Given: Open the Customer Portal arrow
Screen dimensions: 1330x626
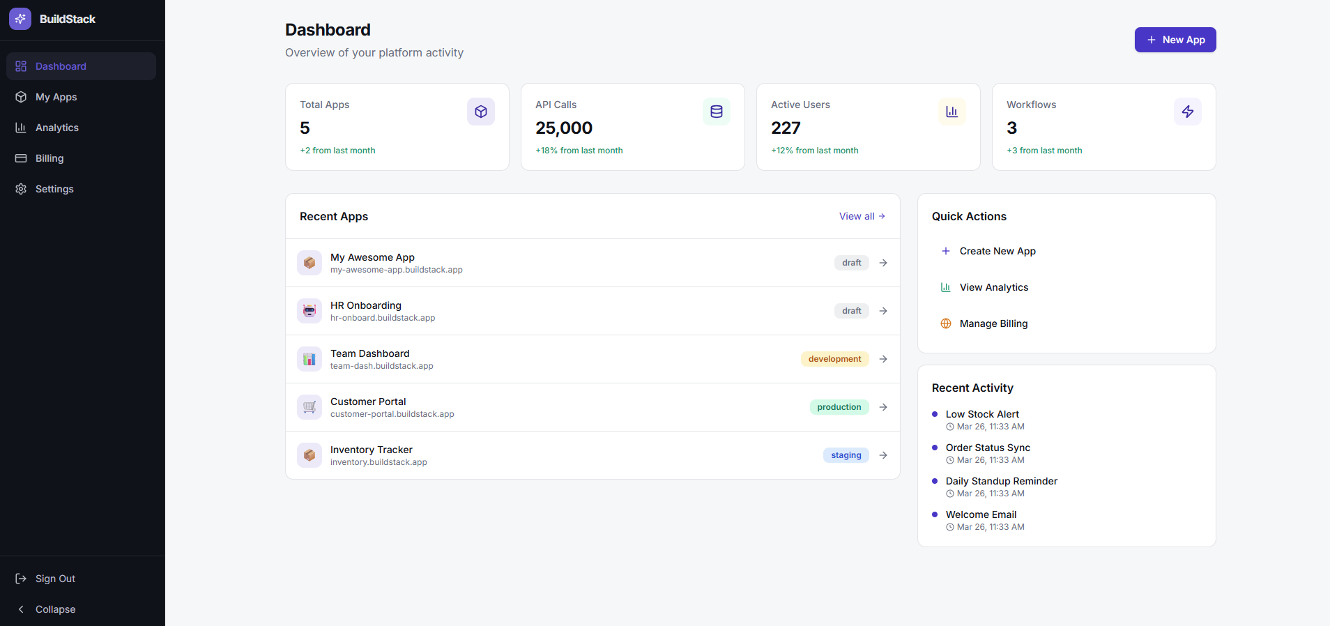Looking at the screenshot, I should click(x=883, y=407).
